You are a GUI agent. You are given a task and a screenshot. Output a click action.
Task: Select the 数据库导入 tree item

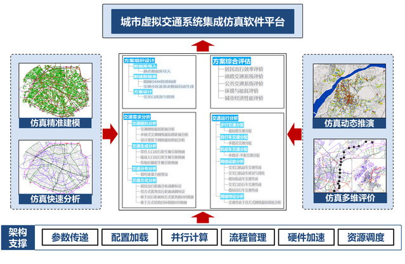click(x=146, y=67)
